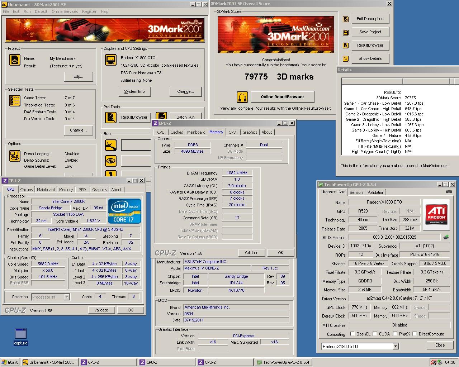Click the Run benchmark car icon
The height and width of the screenshot is (367, 459).
point(111,145)
